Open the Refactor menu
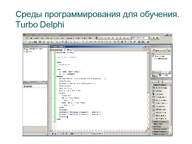The image size is (192, 144). point(49,38)
